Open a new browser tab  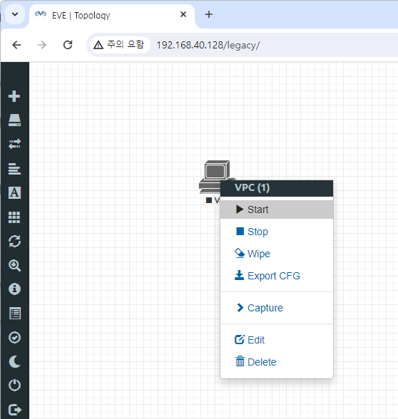(209, 14)
